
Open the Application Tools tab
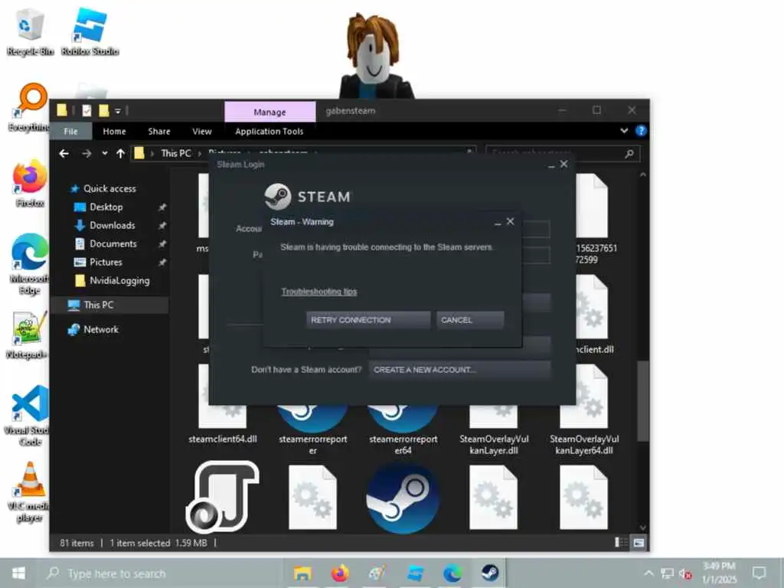click(x=269, y=132)
